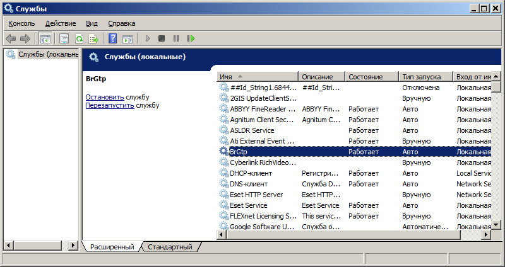Viewport: 505px width, 267px height.
Task: Click the Pause service toolbar icon
Action: pos(175,38)
